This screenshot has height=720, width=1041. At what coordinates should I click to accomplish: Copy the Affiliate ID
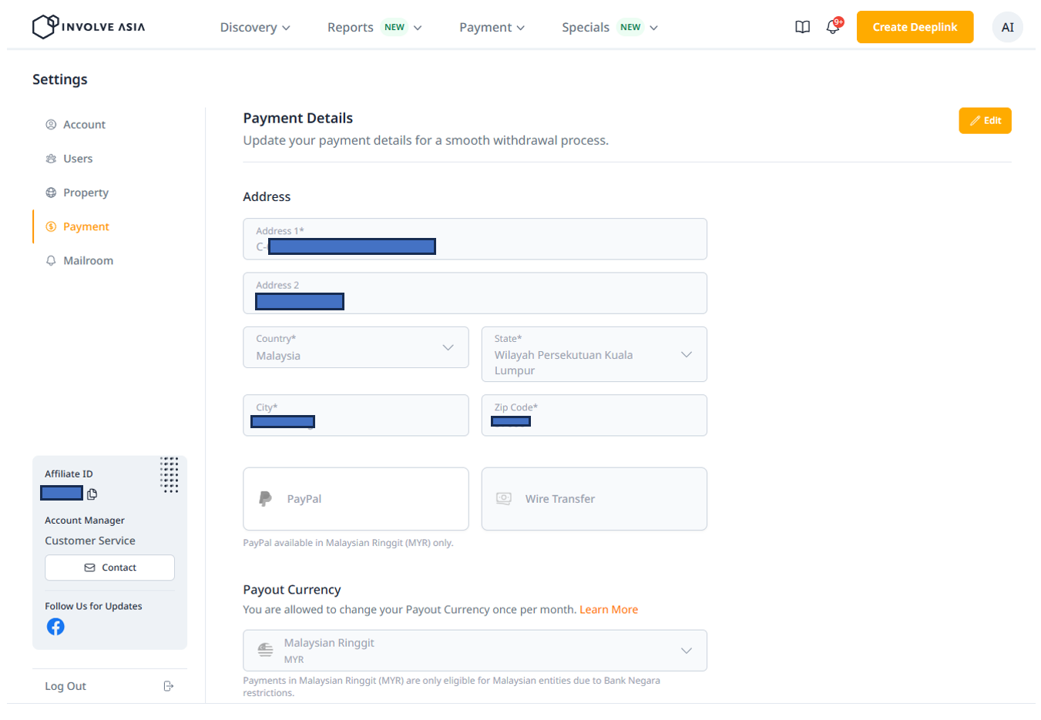[92, 494]
